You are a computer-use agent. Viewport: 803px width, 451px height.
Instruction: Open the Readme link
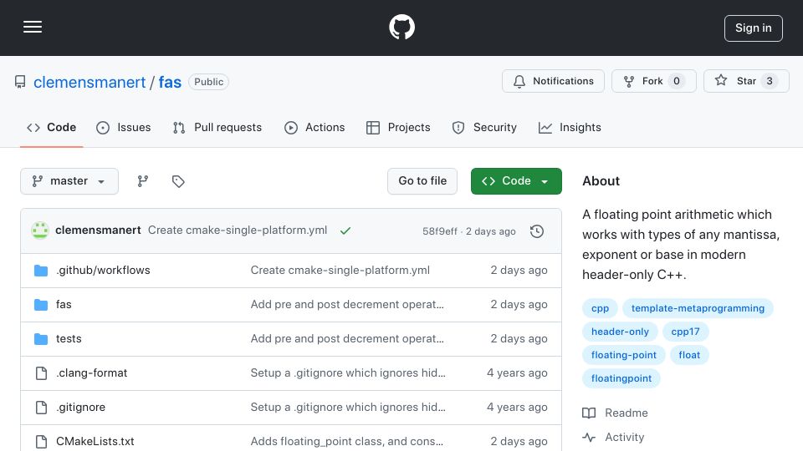point(615,413)
